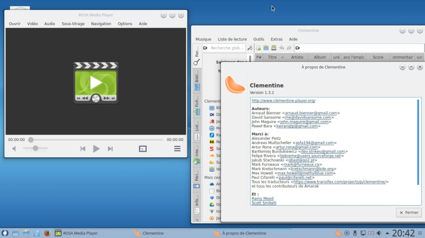Open the Extras menu in Clementine
The width and height of the screenshot is (425, 238).
tap(276, 39)
